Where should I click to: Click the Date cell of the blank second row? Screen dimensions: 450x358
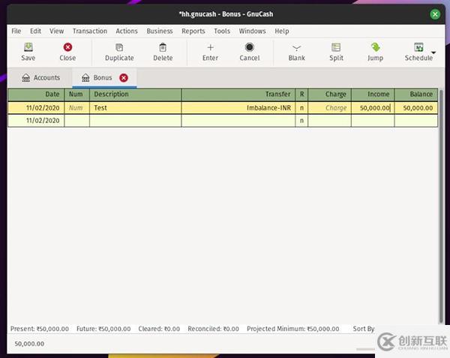pyautogui.click(x=36, y=121)
